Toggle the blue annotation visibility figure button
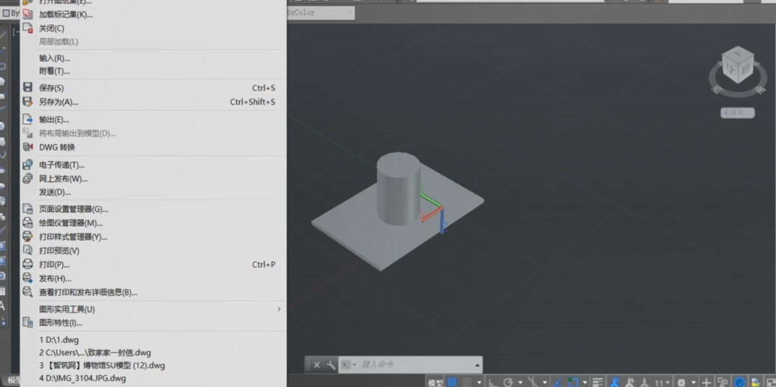The image size is (776, 387). pos(614,383)
